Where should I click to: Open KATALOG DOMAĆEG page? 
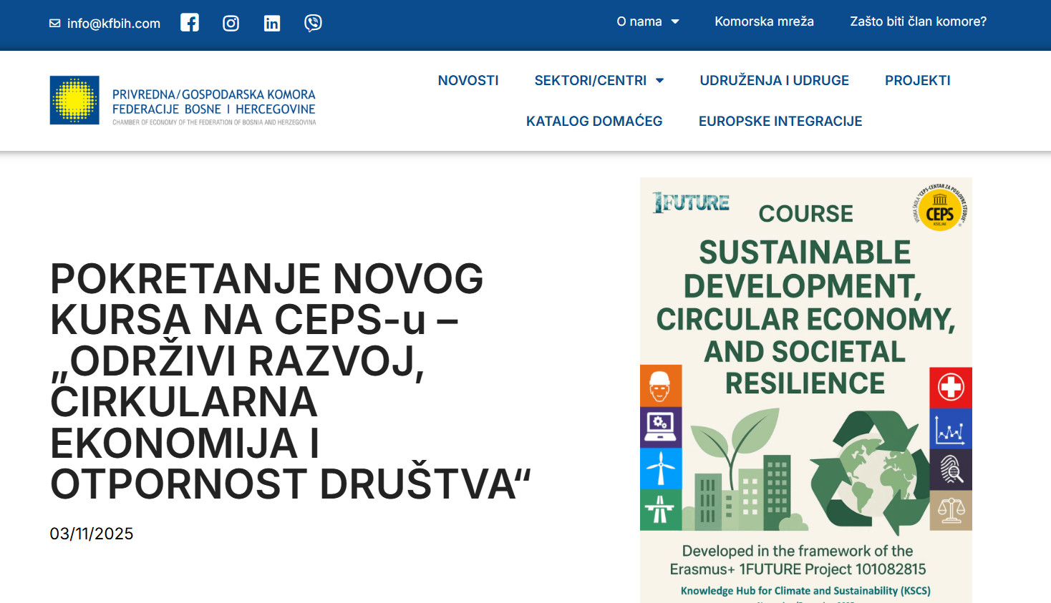click(x=594, y=122)
